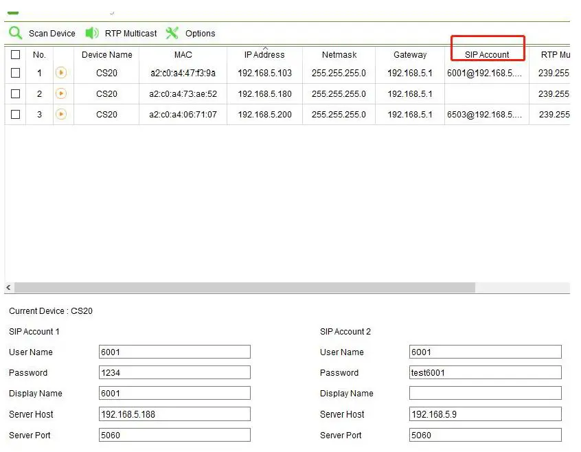This screenshot has height=452, width=581.
Task: Click SIP Account 1 Server Host field
Action: coord(174,414)
